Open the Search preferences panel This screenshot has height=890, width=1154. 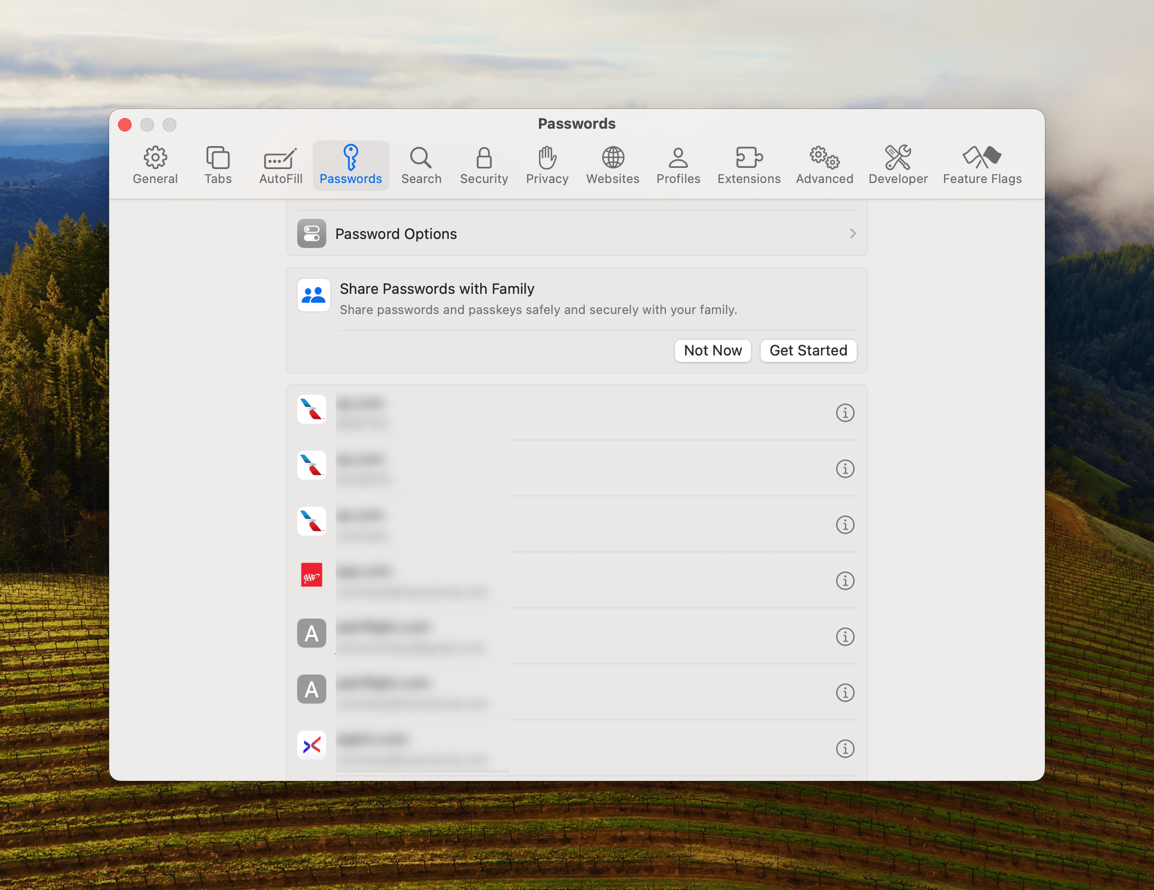pos(420,163)
